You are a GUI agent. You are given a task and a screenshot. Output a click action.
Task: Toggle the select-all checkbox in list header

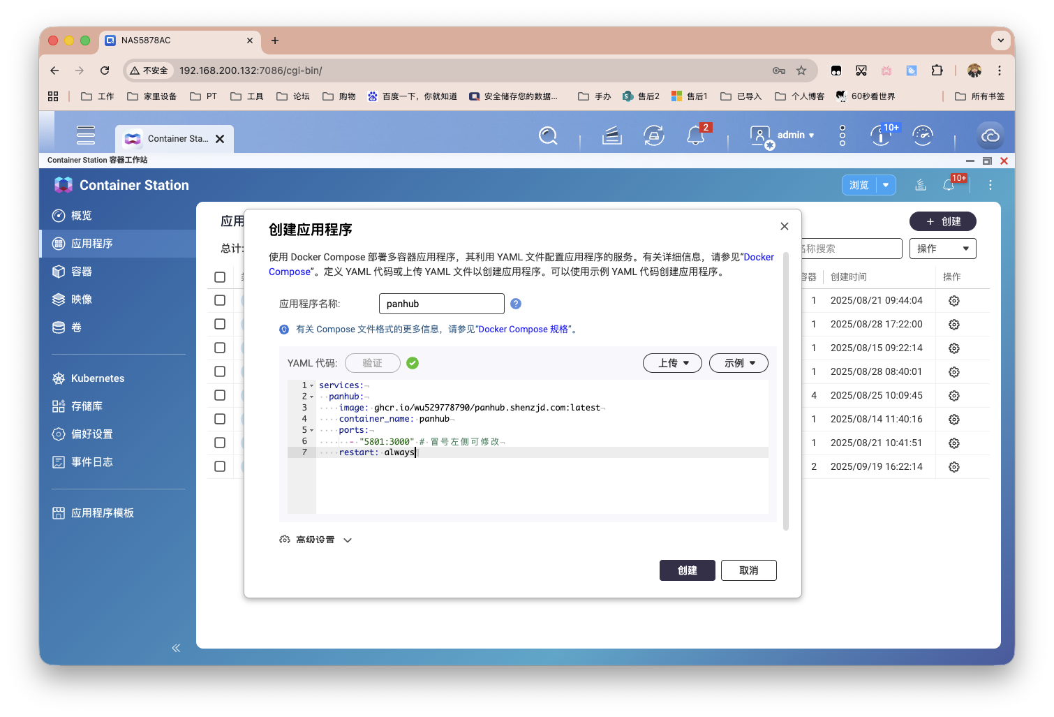220,277
